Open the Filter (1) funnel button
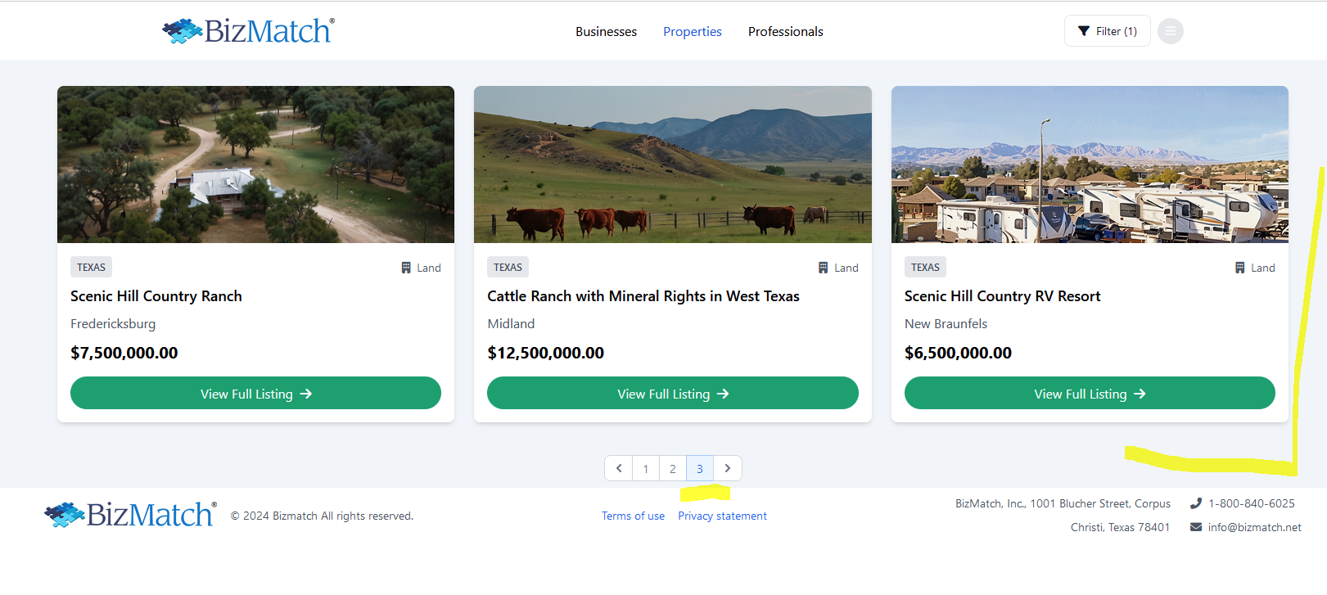 (1107, 31)
